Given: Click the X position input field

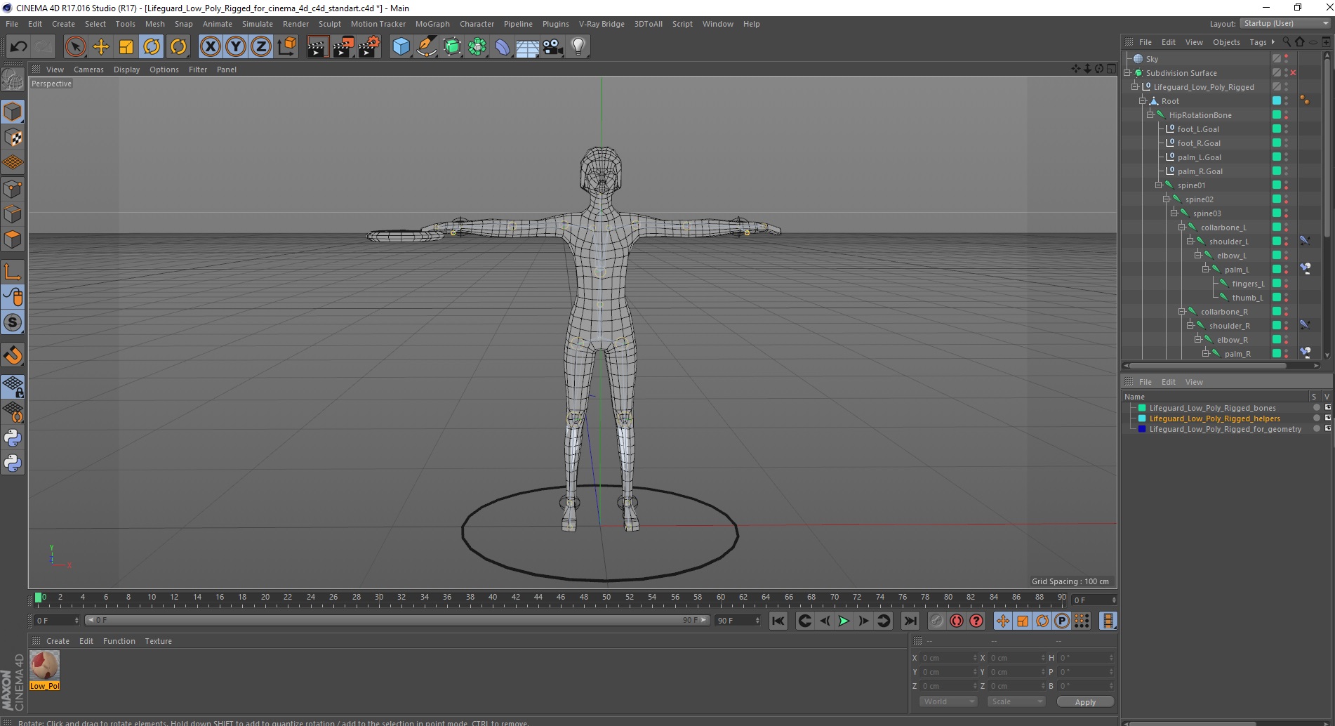Looking at the screenshot, I should 948,658.
